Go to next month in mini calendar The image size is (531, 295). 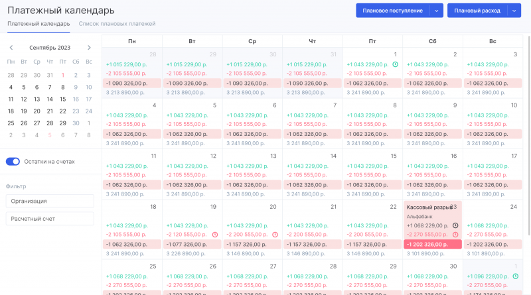pos(89,48)
